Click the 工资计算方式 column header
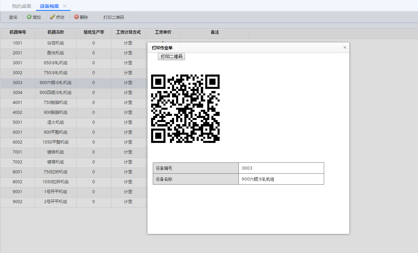The height and width of the screenshot is (253, 418). click(x=128, y=32)
